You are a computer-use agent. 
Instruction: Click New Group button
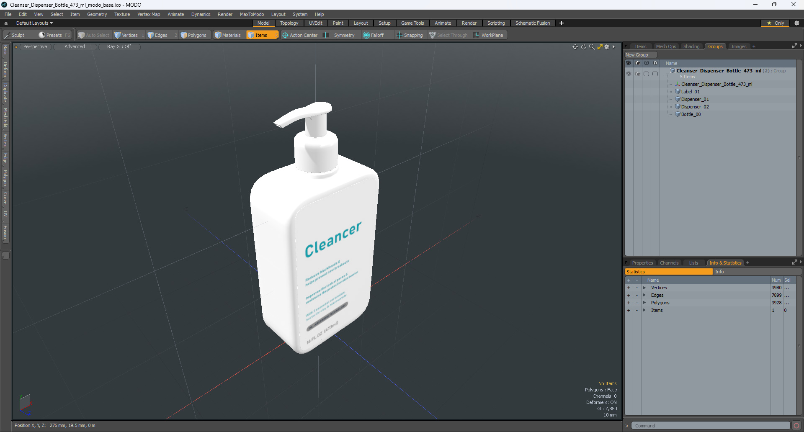[641, 55]
